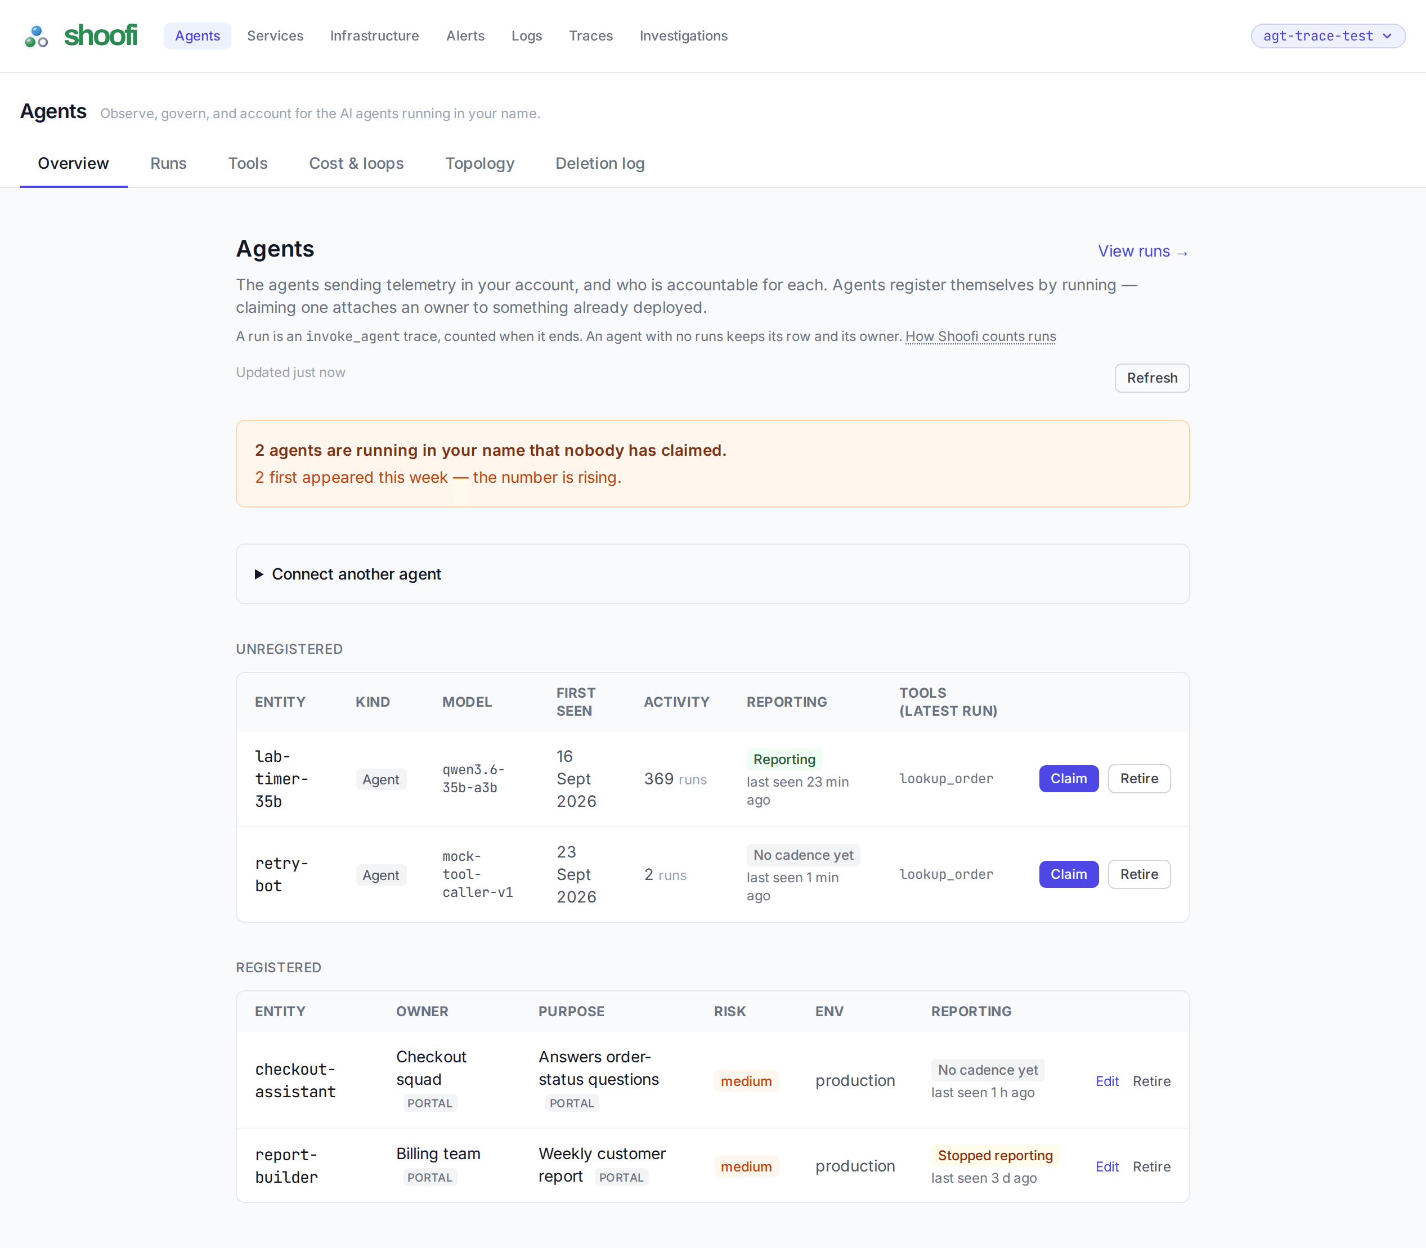
Task: Follow the View runs link
Action: coord(1143,252)
